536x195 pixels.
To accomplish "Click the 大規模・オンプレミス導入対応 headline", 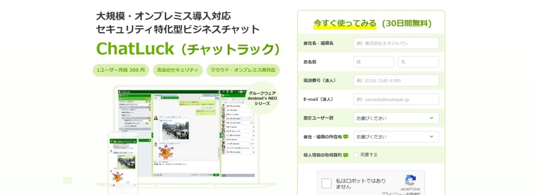I will pos(163,16).
